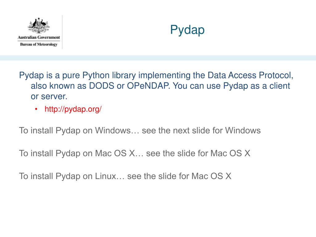The width and height of the screenshot is (316, 237).
Task: Click the Australian Government coat of arms logo
Action: [39, 26]
